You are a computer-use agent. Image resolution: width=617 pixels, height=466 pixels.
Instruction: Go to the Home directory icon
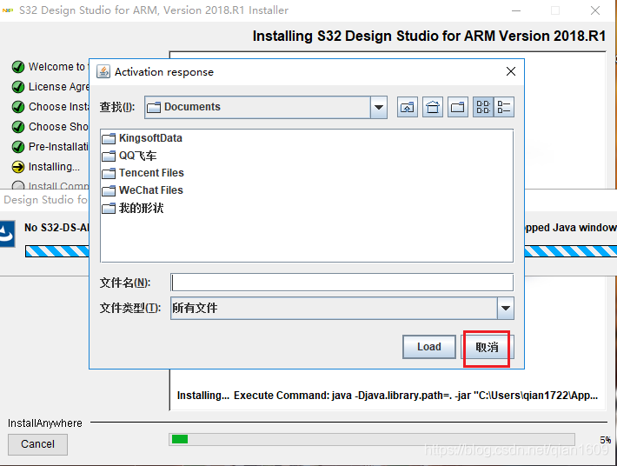[x=433, y=107]
